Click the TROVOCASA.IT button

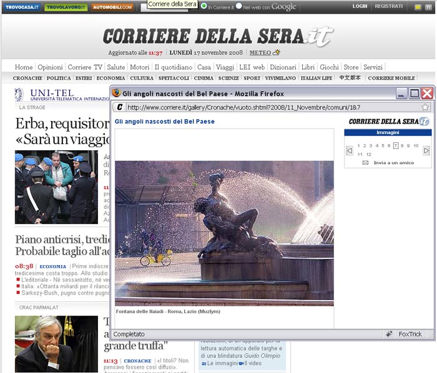[22, 7]
